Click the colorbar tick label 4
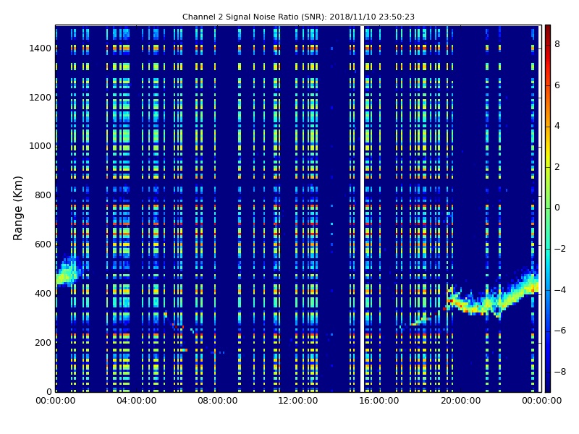The width and height of the screenshot is (579, 434). pyautogui.click(x=557, y=126)
